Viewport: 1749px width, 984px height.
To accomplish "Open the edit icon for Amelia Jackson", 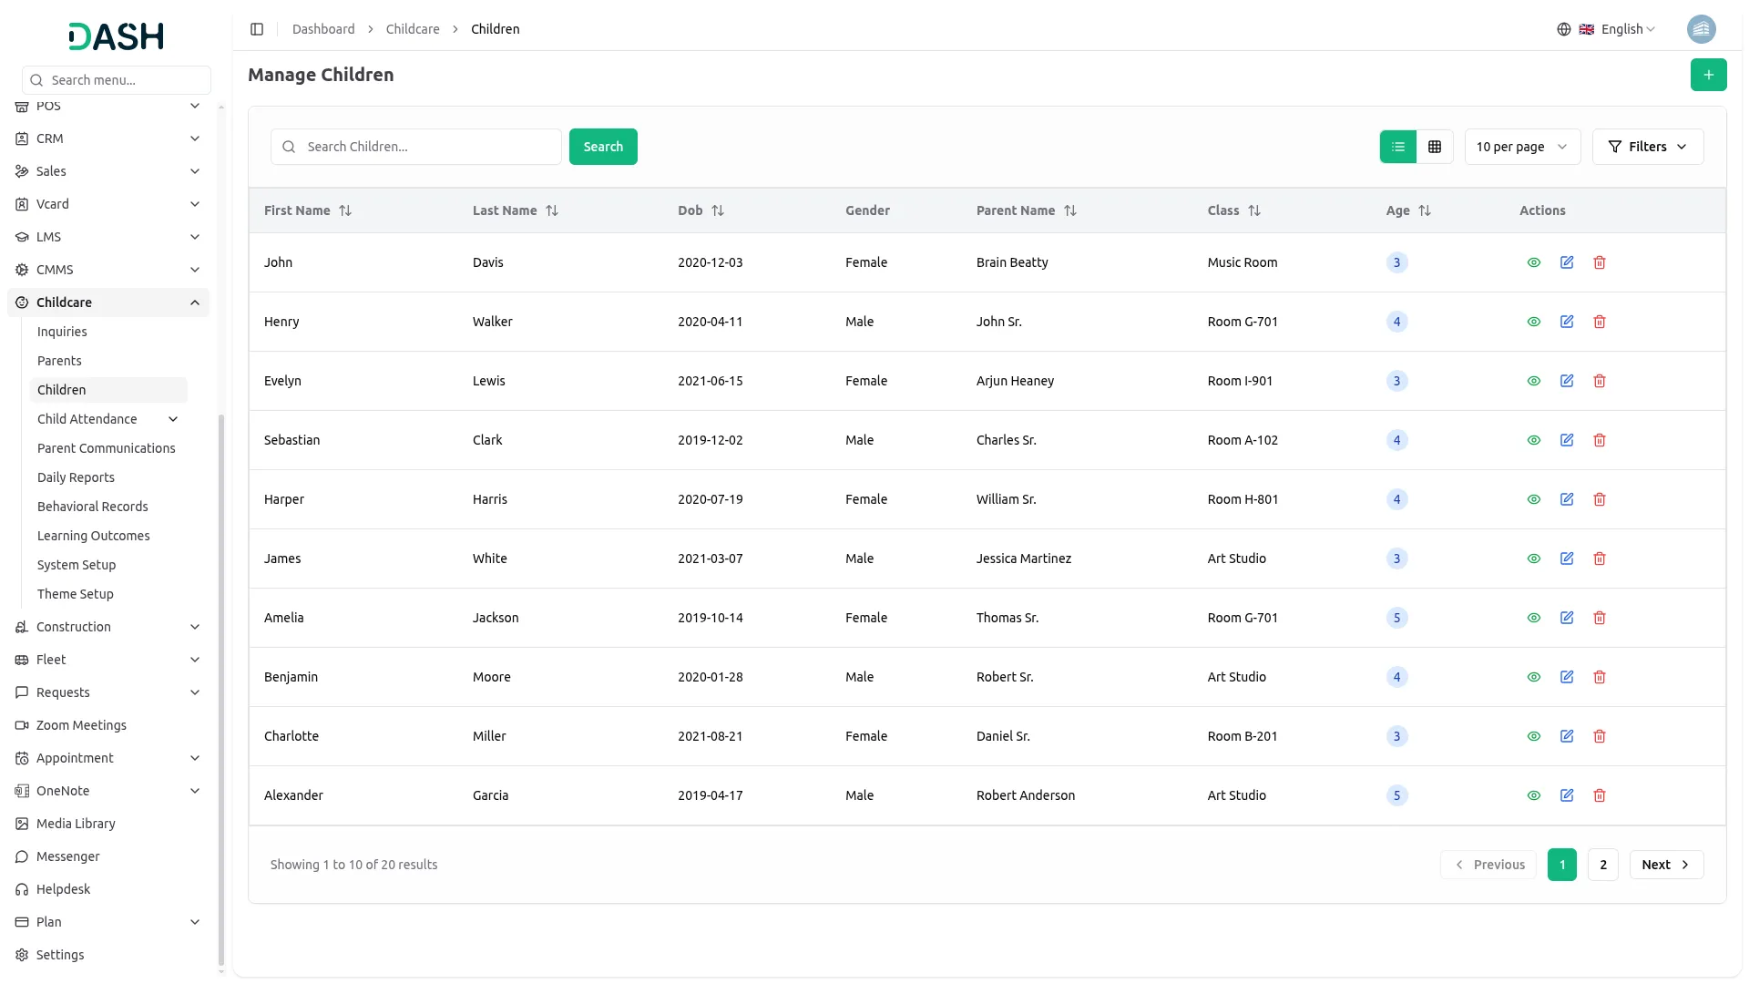I will click(x=1567, y=618).
